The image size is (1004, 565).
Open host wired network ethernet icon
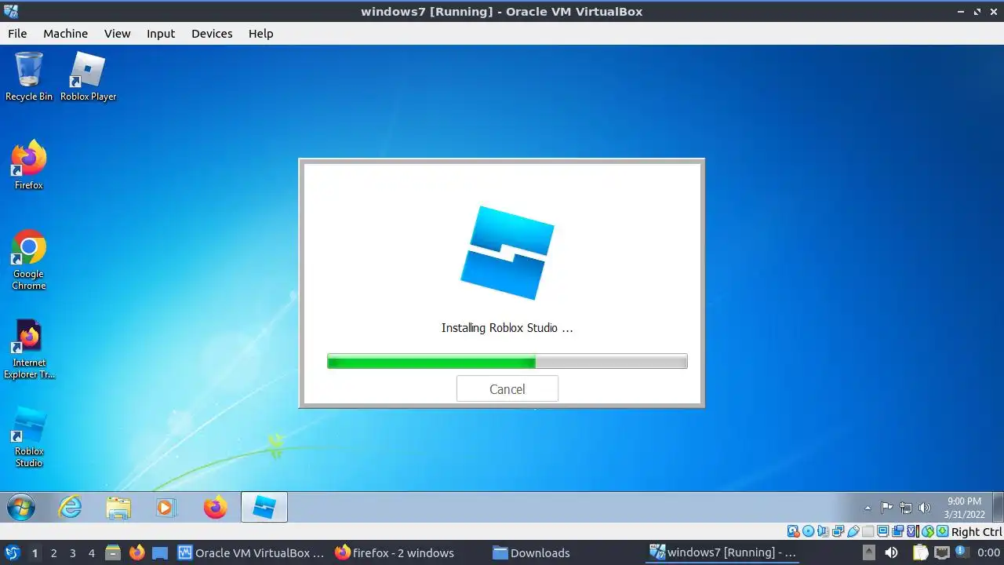point(941,552)
